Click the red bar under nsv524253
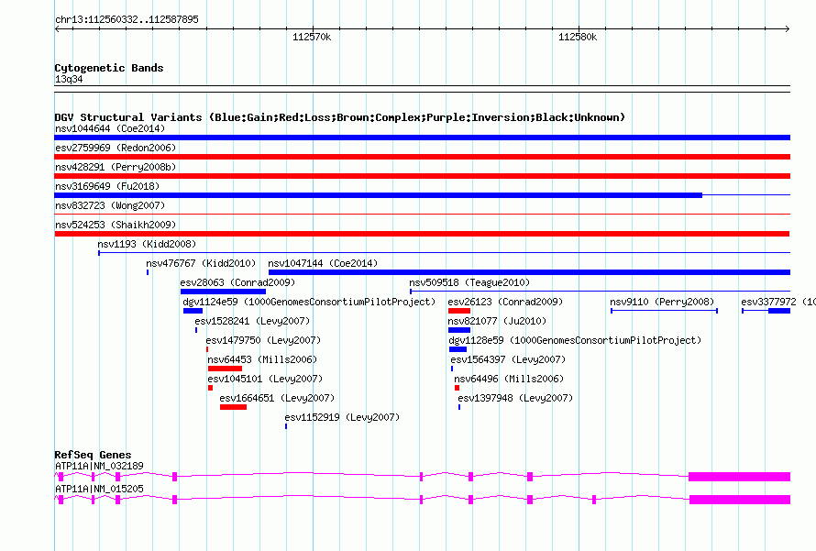This screenshot has width=816, height=551. (422, 234)
